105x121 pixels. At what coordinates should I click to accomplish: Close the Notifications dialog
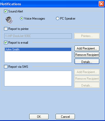[101, 4]
